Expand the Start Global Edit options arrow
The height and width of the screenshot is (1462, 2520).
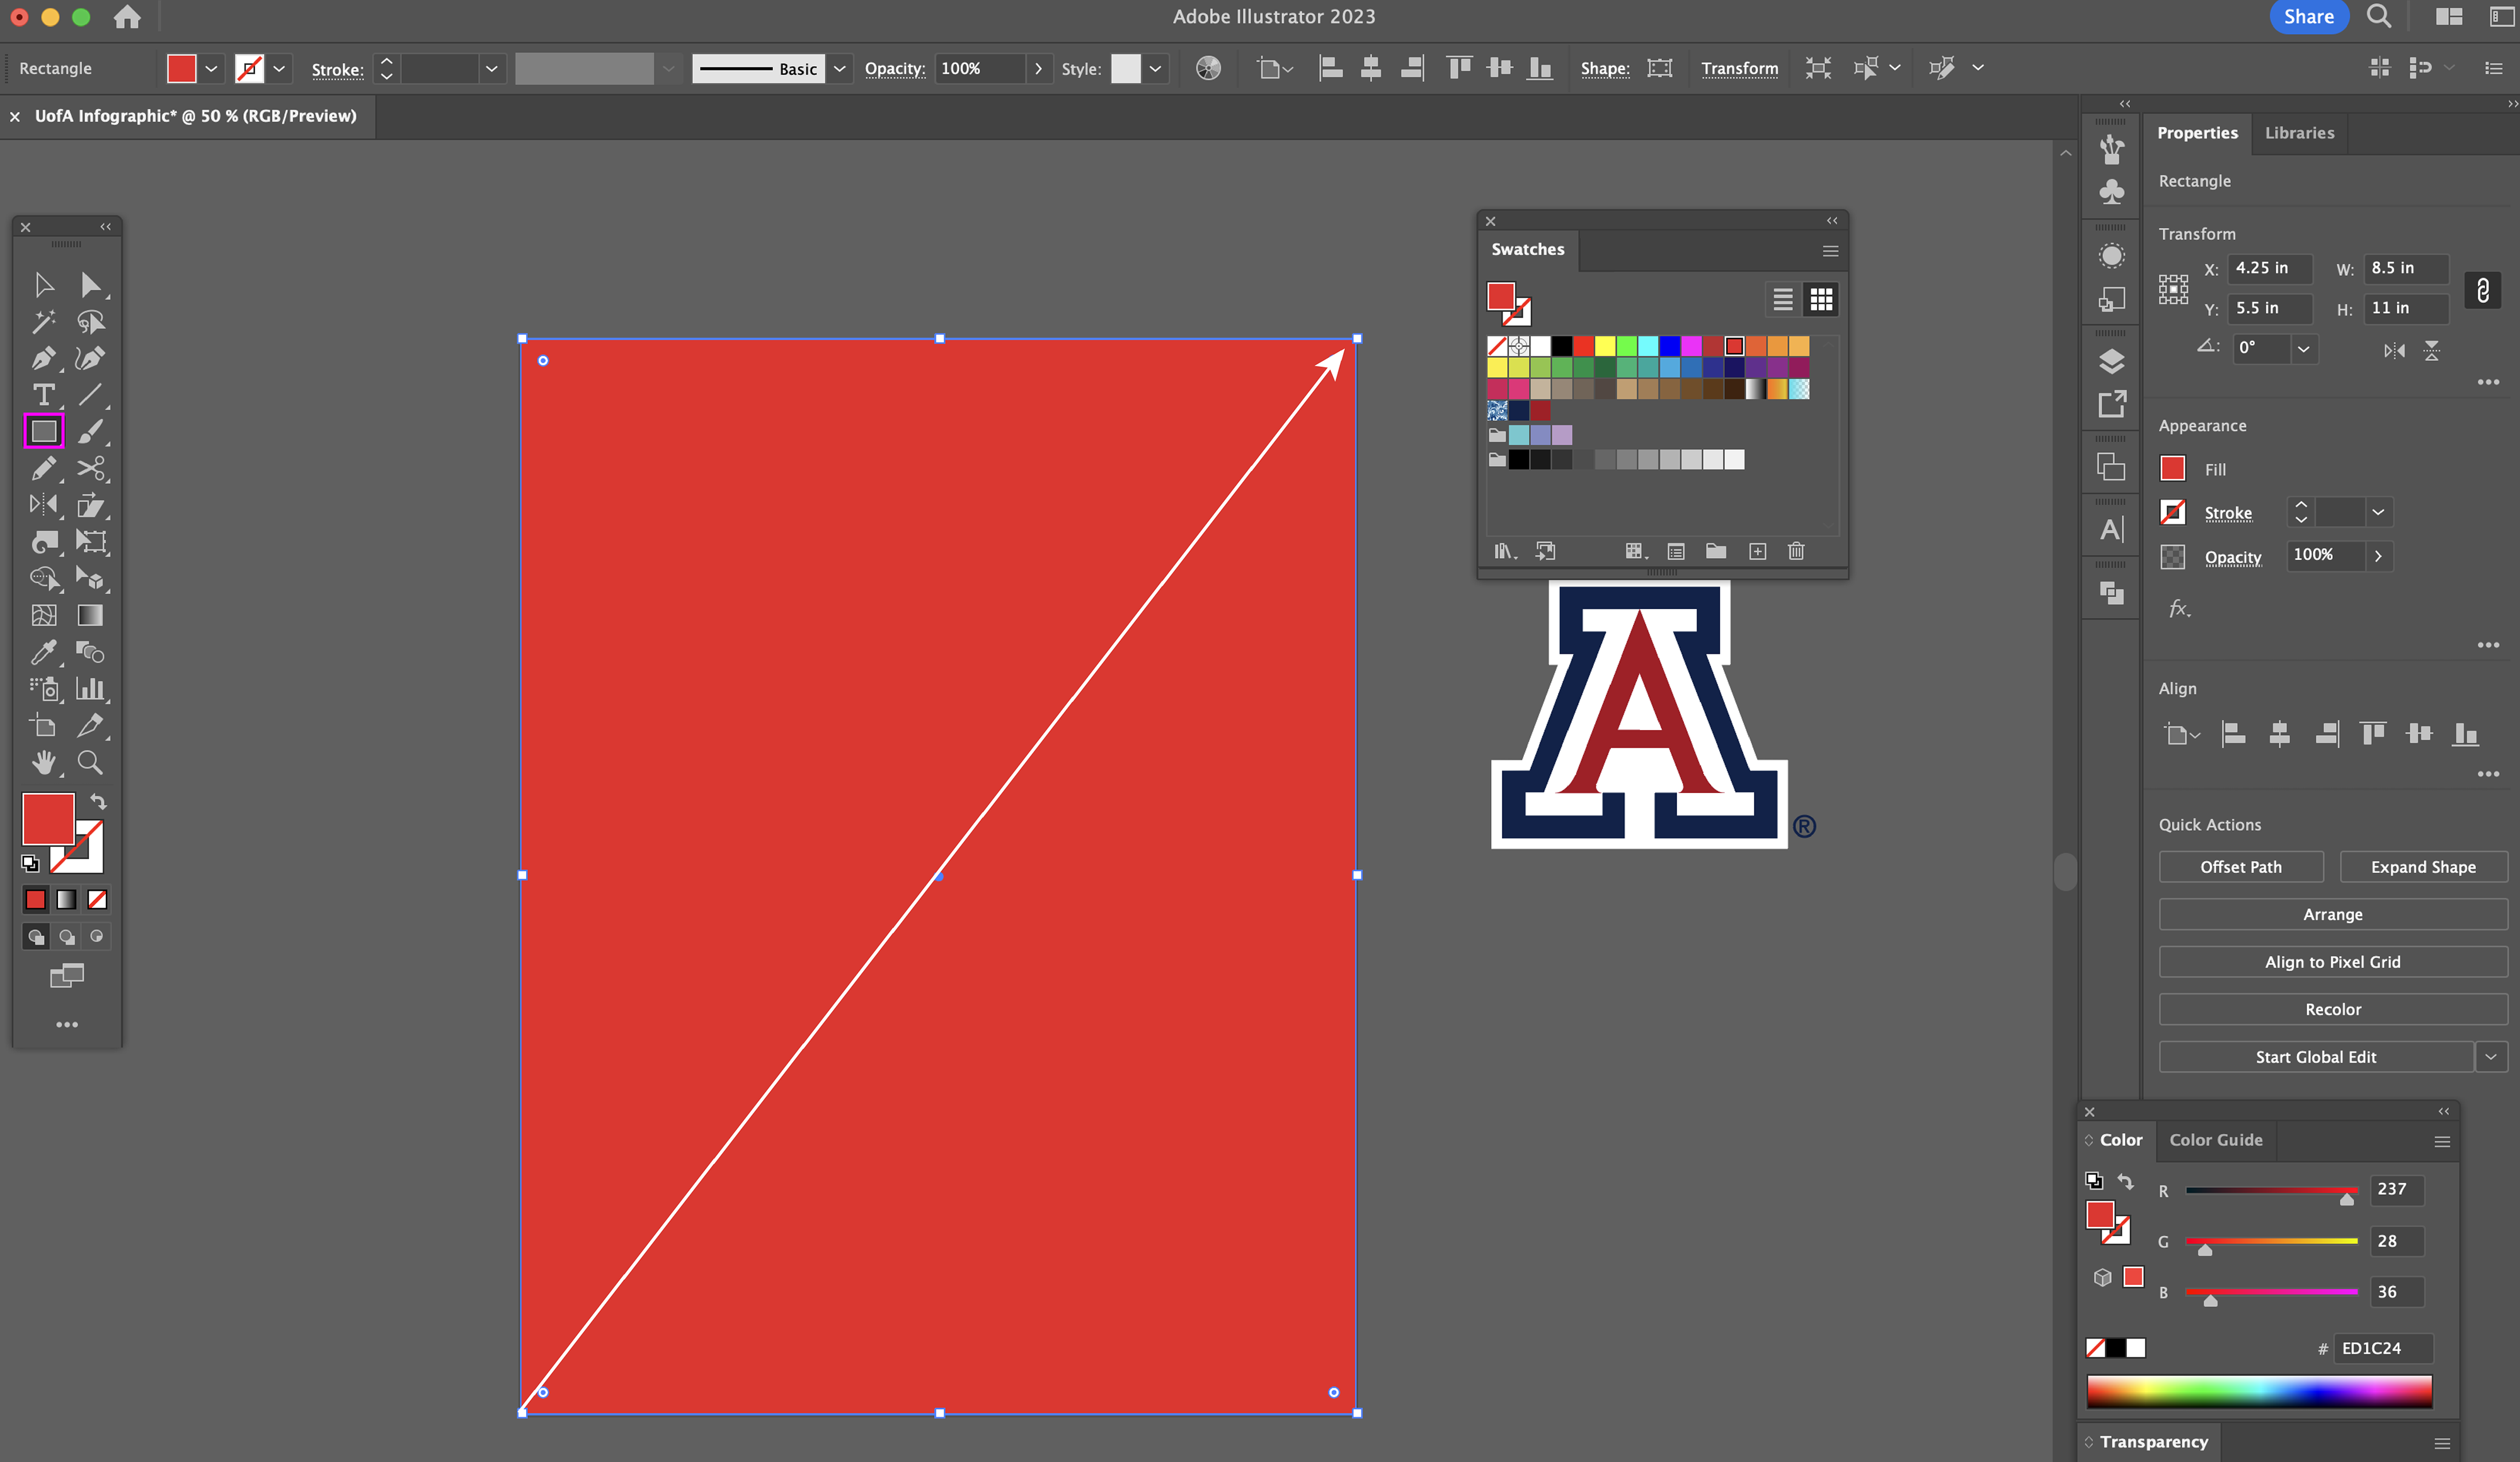click(2491, 1057)
